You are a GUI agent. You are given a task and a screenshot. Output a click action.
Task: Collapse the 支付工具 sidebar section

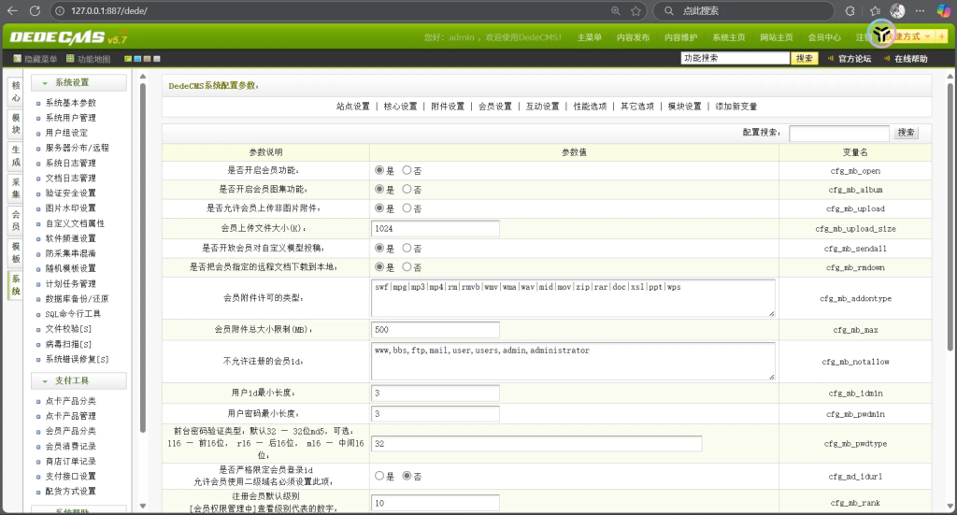(x=45, y=380)
